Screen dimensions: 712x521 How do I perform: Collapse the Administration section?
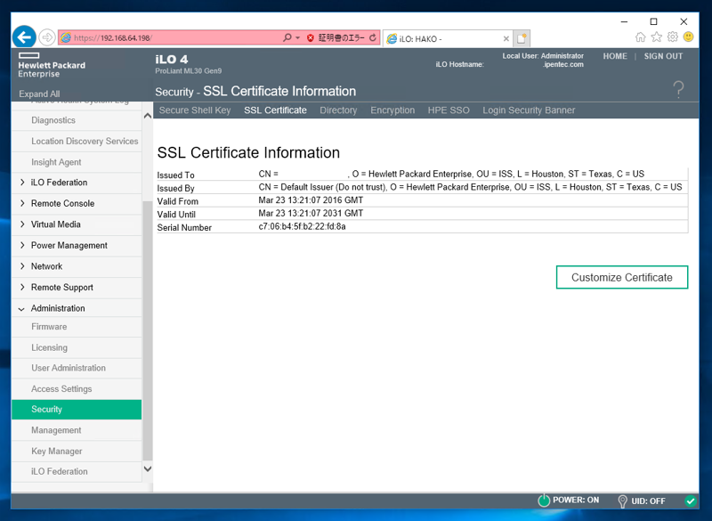(x=21, y=308)
